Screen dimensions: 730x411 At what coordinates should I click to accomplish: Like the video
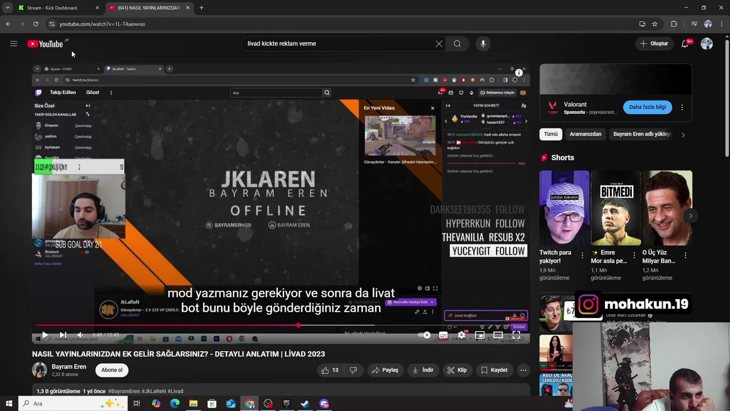(330, 370)
